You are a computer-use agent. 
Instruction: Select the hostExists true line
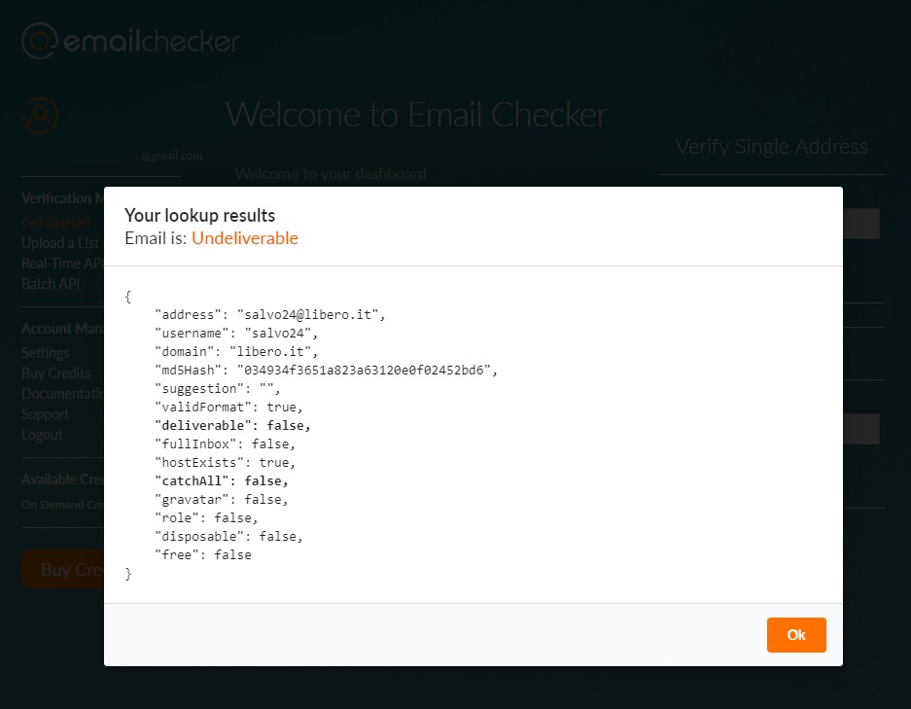point(225,463)
